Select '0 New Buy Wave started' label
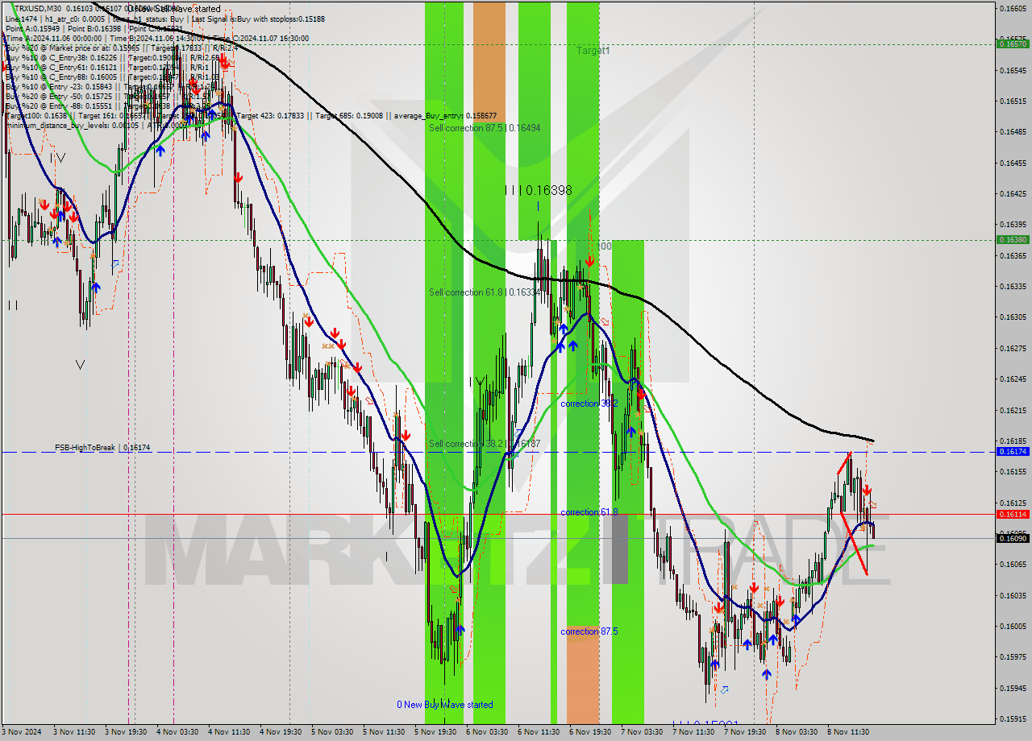Screen dimensions: 1032x741 [444, 705]
